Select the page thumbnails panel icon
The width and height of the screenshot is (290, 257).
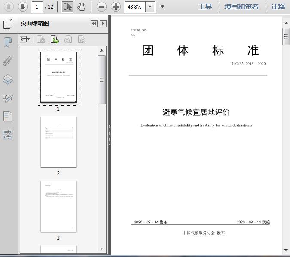pos(8,24)
